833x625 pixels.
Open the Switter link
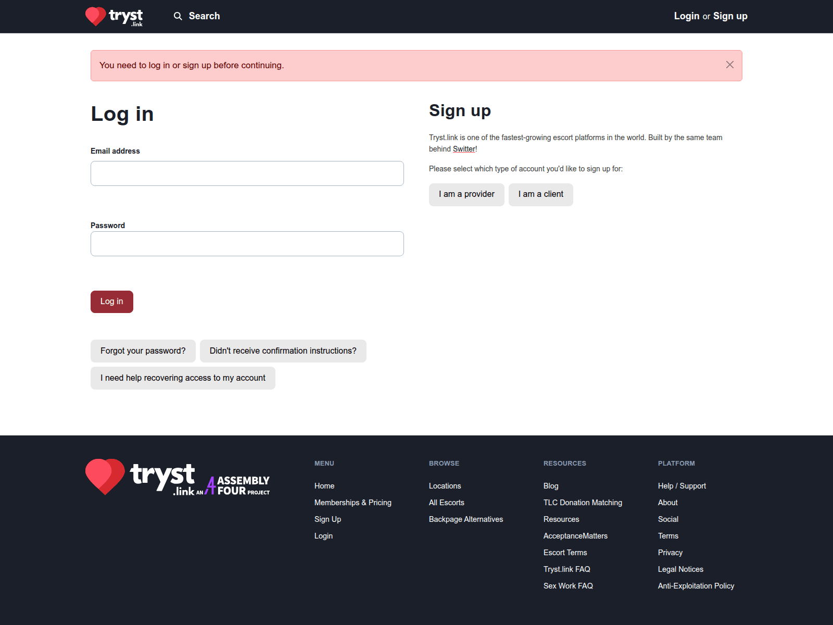coord(464,149)
